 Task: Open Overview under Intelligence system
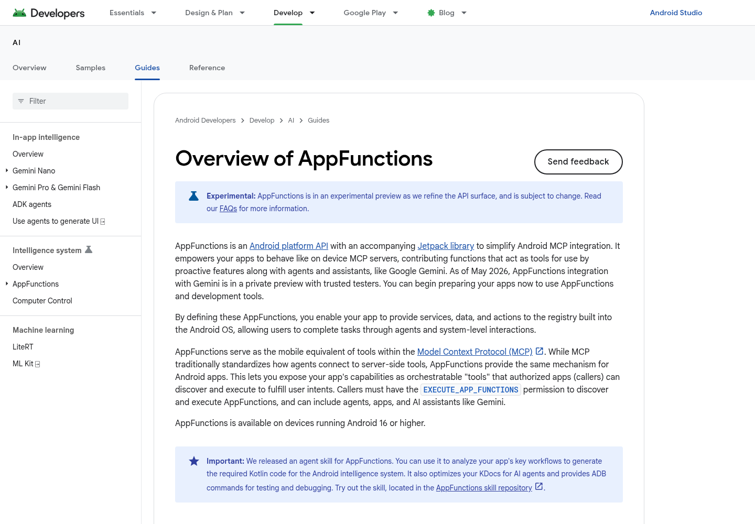pyautogui.click(x=28, y=267)
